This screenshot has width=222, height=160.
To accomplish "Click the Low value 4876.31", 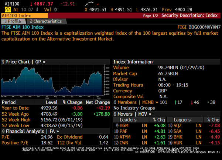I will 149,10.
